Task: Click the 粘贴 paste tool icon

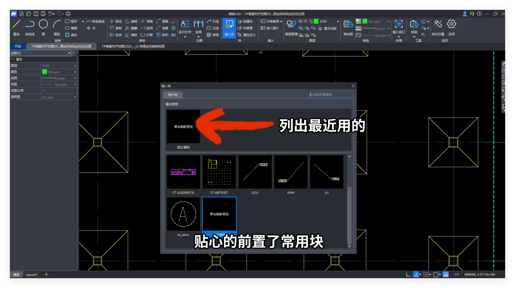Action: coord(414,24)
